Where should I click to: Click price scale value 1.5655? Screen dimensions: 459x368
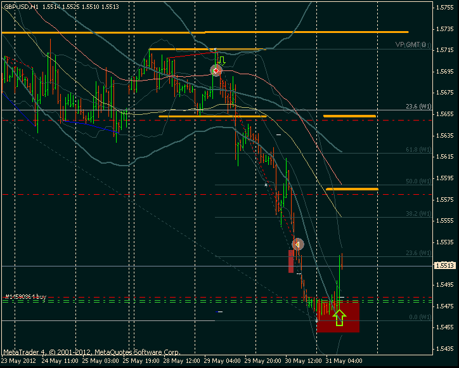coord(444,114)
